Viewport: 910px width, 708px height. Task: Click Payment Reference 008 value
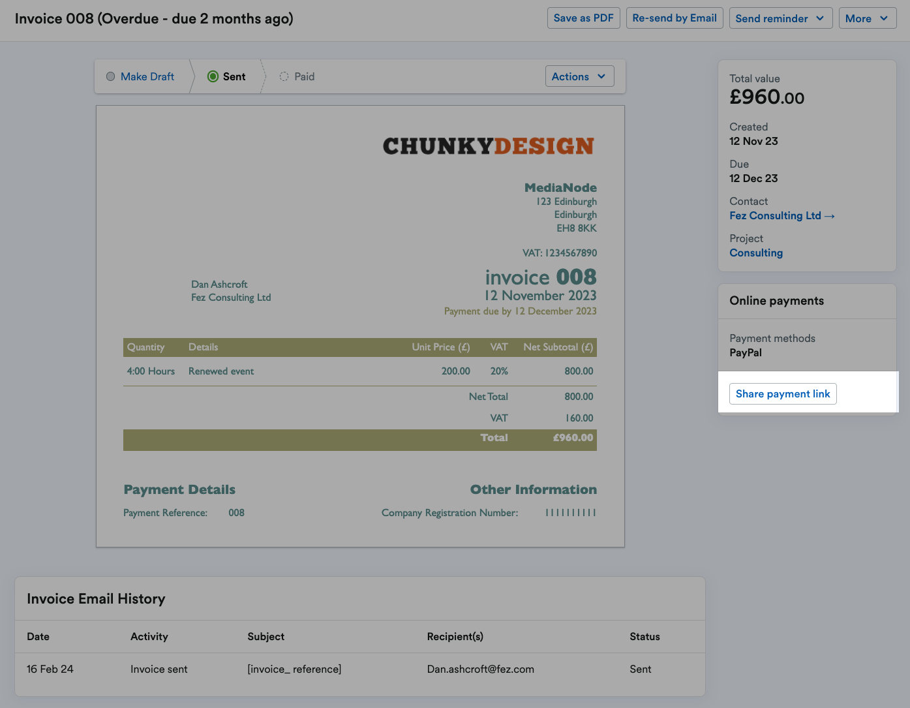[x=236, y=513]
